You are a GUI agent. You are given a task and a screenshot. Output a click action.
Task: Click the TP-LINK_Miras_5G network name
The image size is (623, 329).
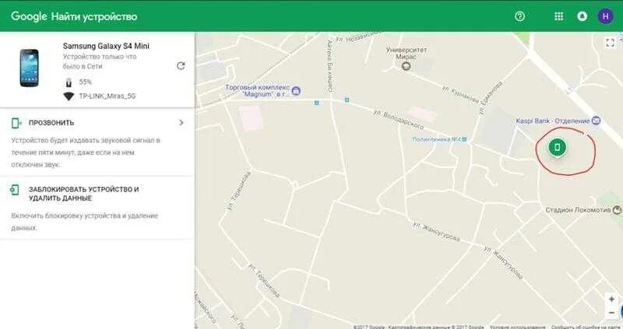[x=107, y=96]
